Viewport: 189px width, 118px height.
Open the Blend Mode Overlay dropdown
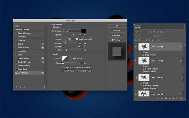click(72, 31)
